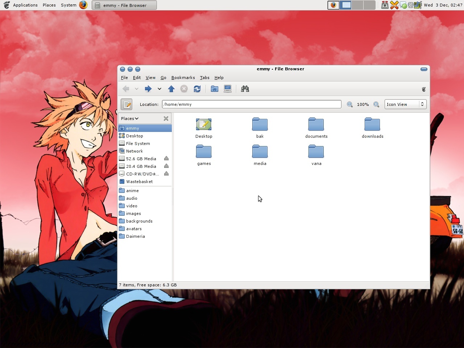Launch Firefox from the top panel
The image size is (464, 348).
click(x=83, y=5)
